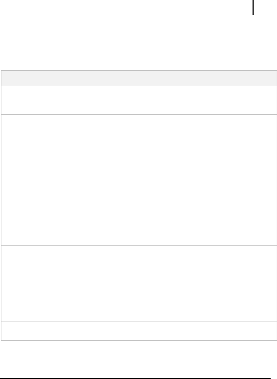Select the first empty row below the header
Image resolution: width=277 pixels, height=379 pixels.
138,100
